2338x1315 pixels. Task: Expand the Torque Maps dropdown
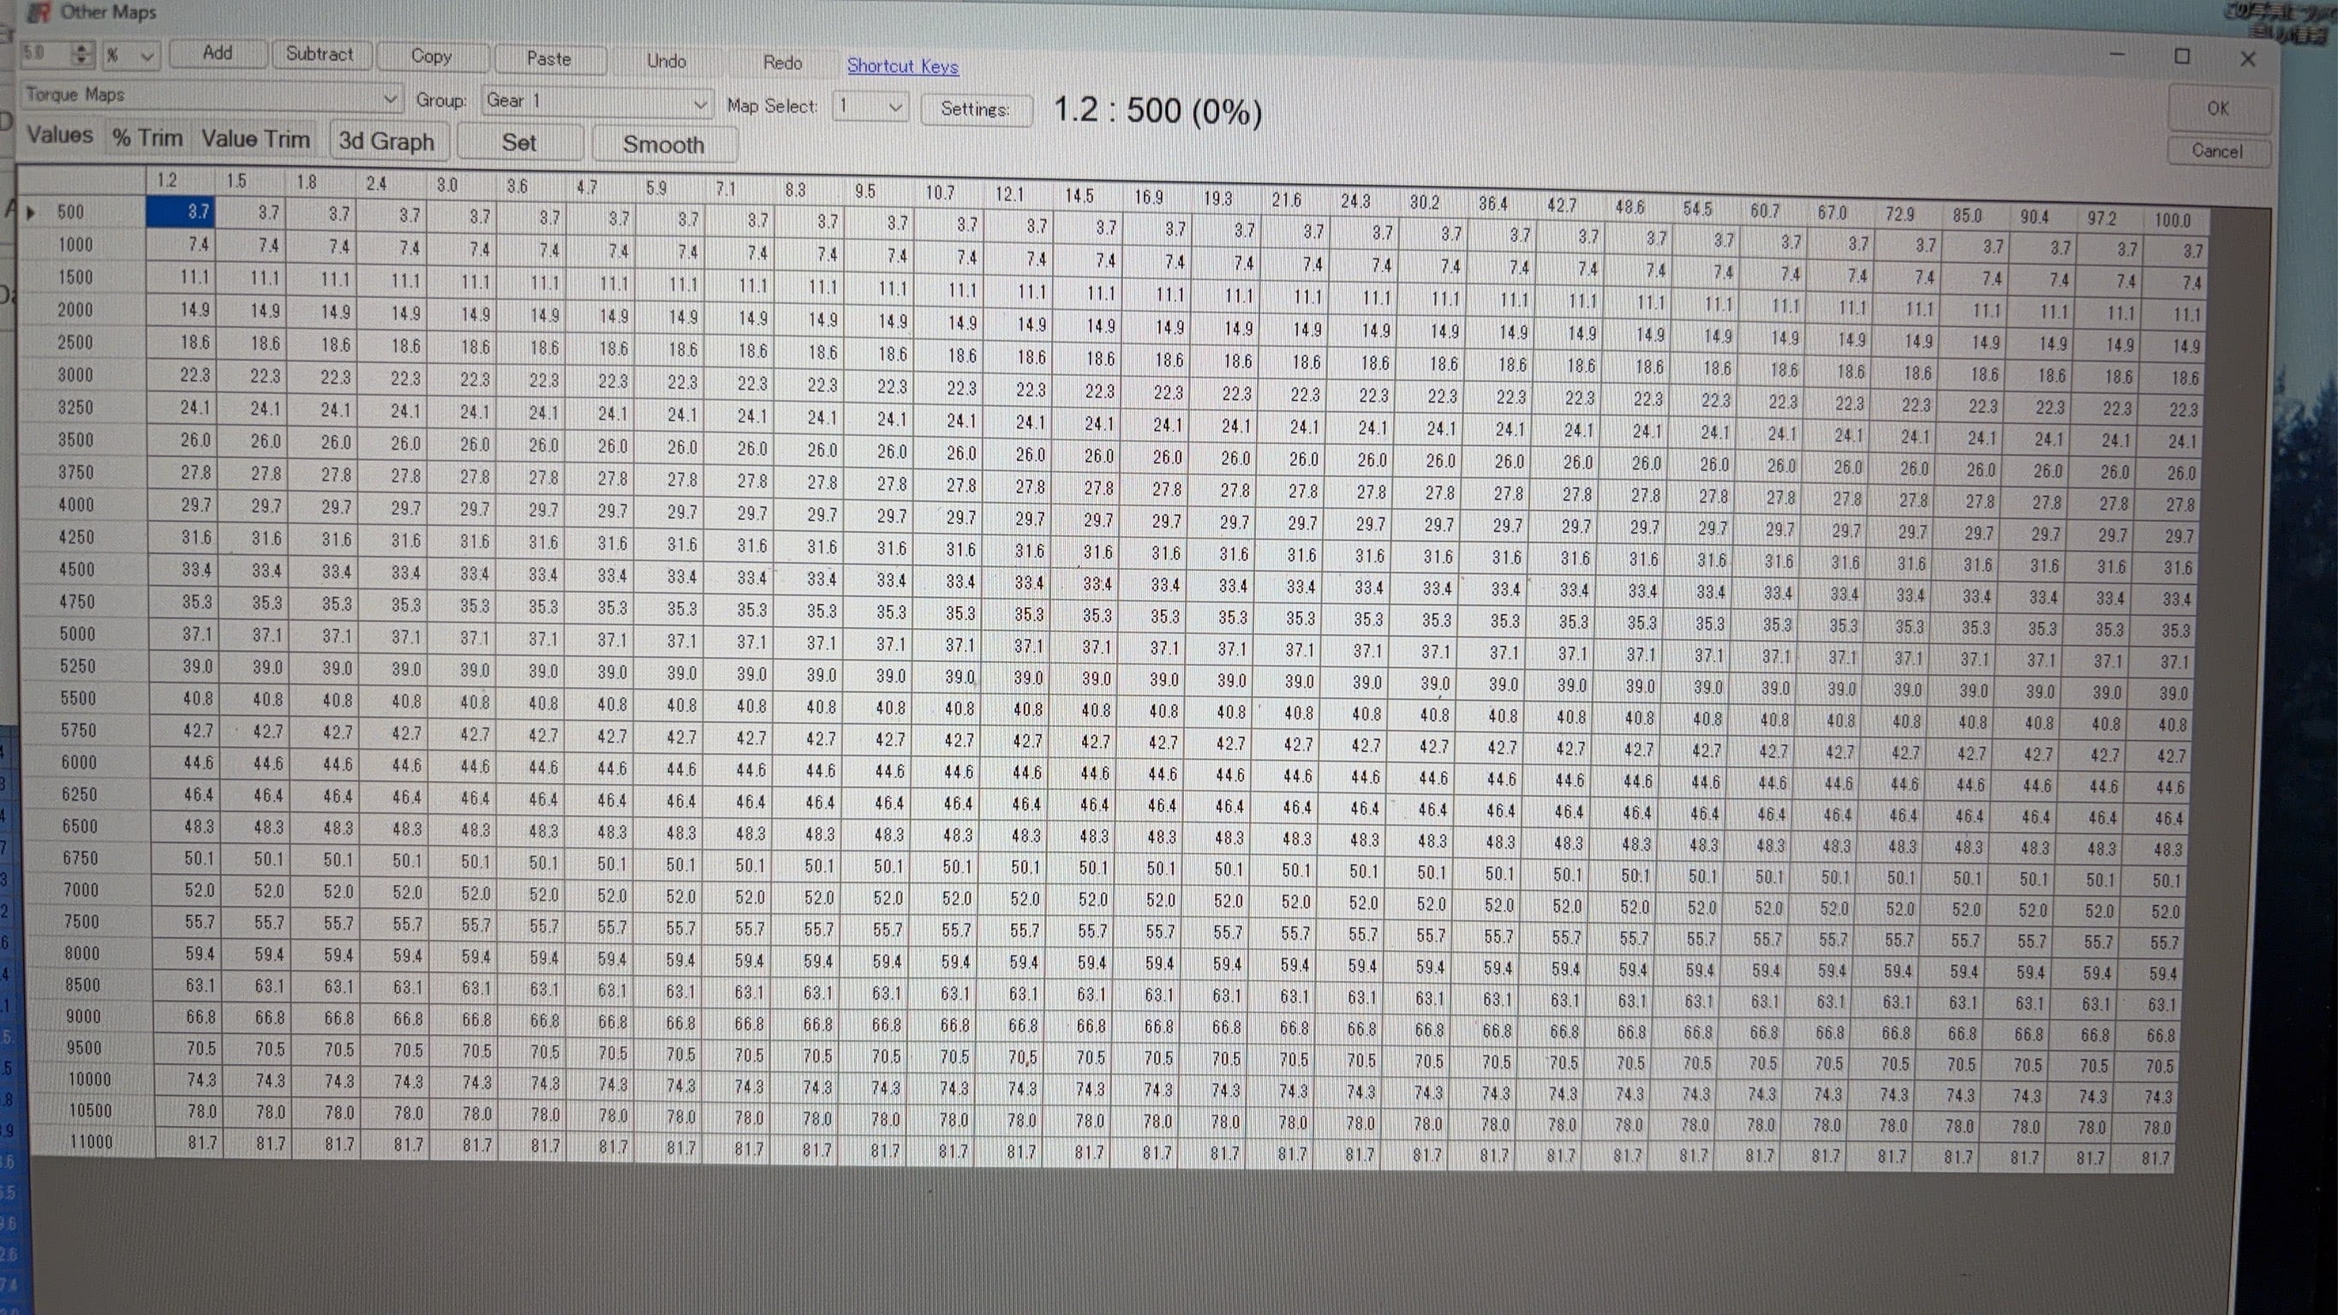[x=389, y=97]
